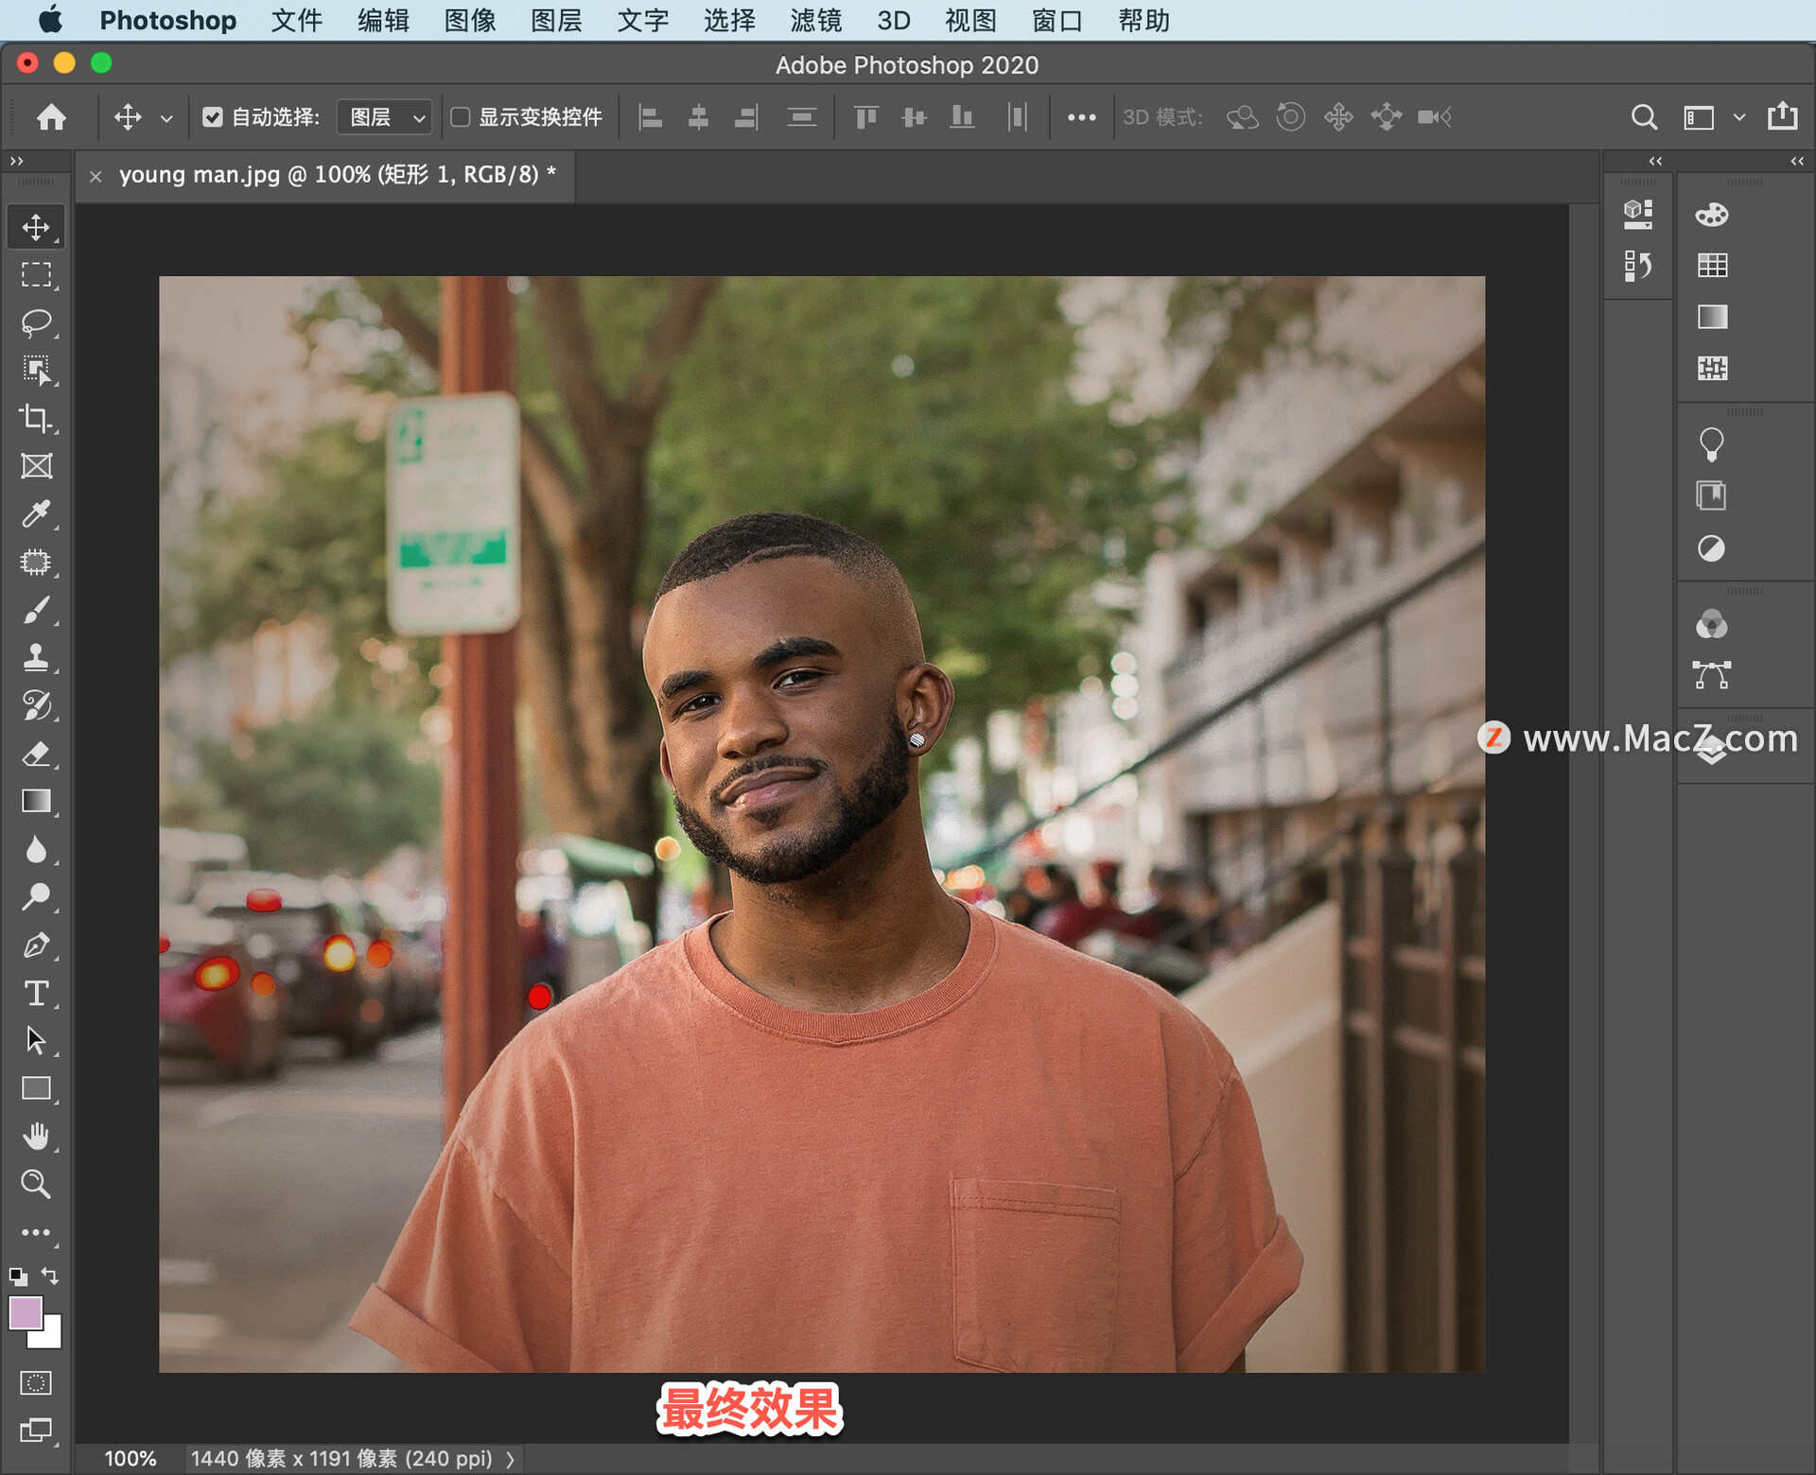Select the Object Selection tool
1816x1475 pixels.
tap(36, 370)
